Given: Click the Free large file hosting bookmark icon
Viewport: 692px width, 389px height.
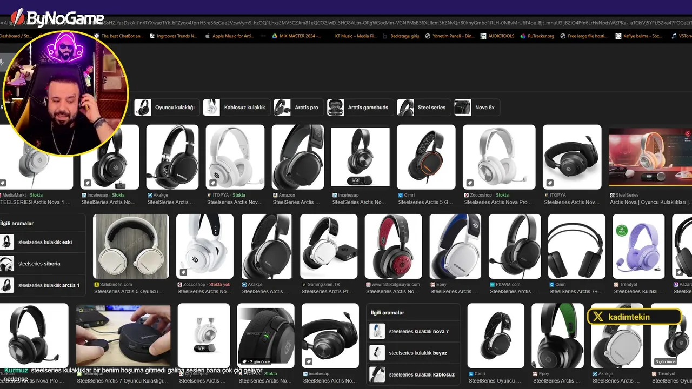Looking at the screenshot, I should (x=563, y=36).
